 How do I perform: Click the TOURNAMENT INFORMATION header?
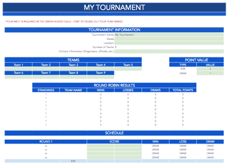click(x=114, y=30)
